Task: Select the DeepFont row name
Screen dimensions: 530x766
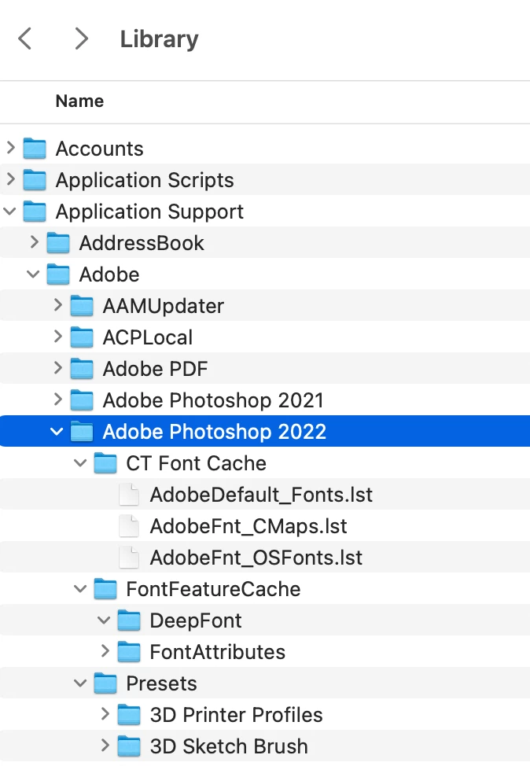Action: click(196, 621)
